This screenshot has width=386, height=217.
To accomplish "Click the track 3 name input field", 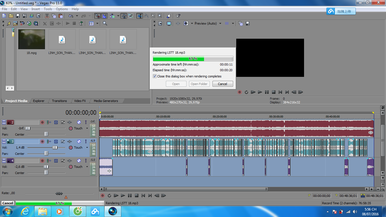I will pyautogui.click(x=27, y=142).
